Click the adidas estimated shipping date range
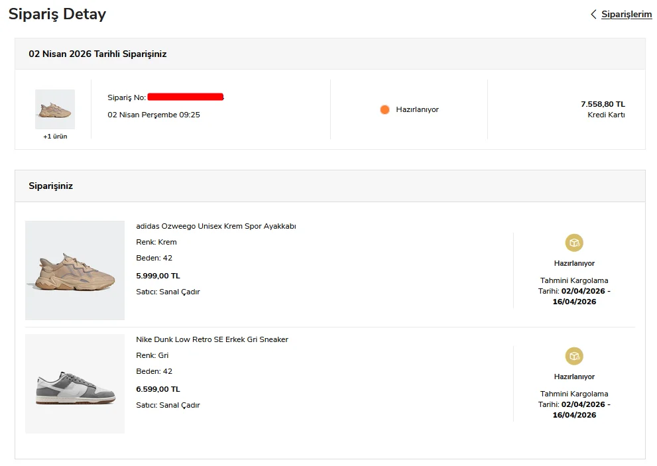This screenshot has height=466, width=657. click(574, 296)
